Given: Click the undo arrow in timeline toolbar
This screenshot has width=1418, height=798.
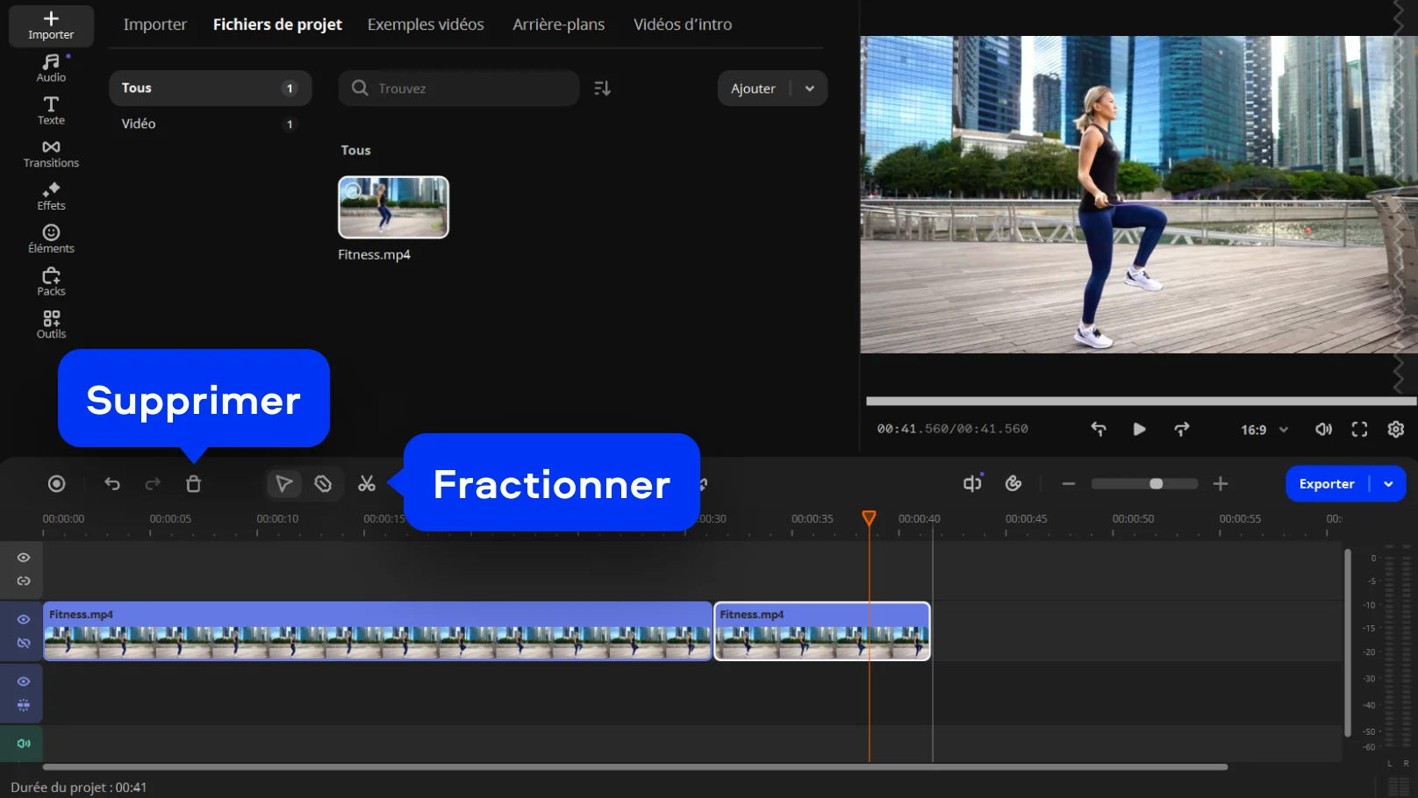Looking at the screenshot, I should tap(112, 484).
